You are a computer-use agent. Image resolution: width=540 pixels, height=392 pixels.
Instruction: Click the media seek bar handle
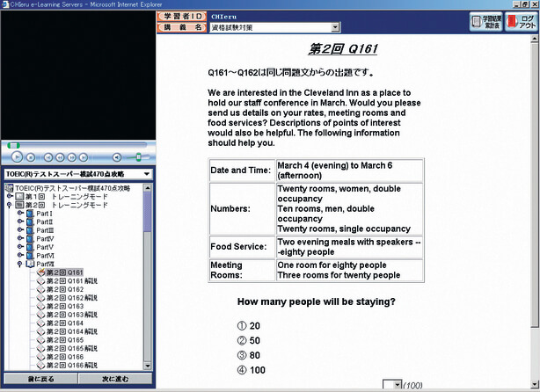(13, 145)
